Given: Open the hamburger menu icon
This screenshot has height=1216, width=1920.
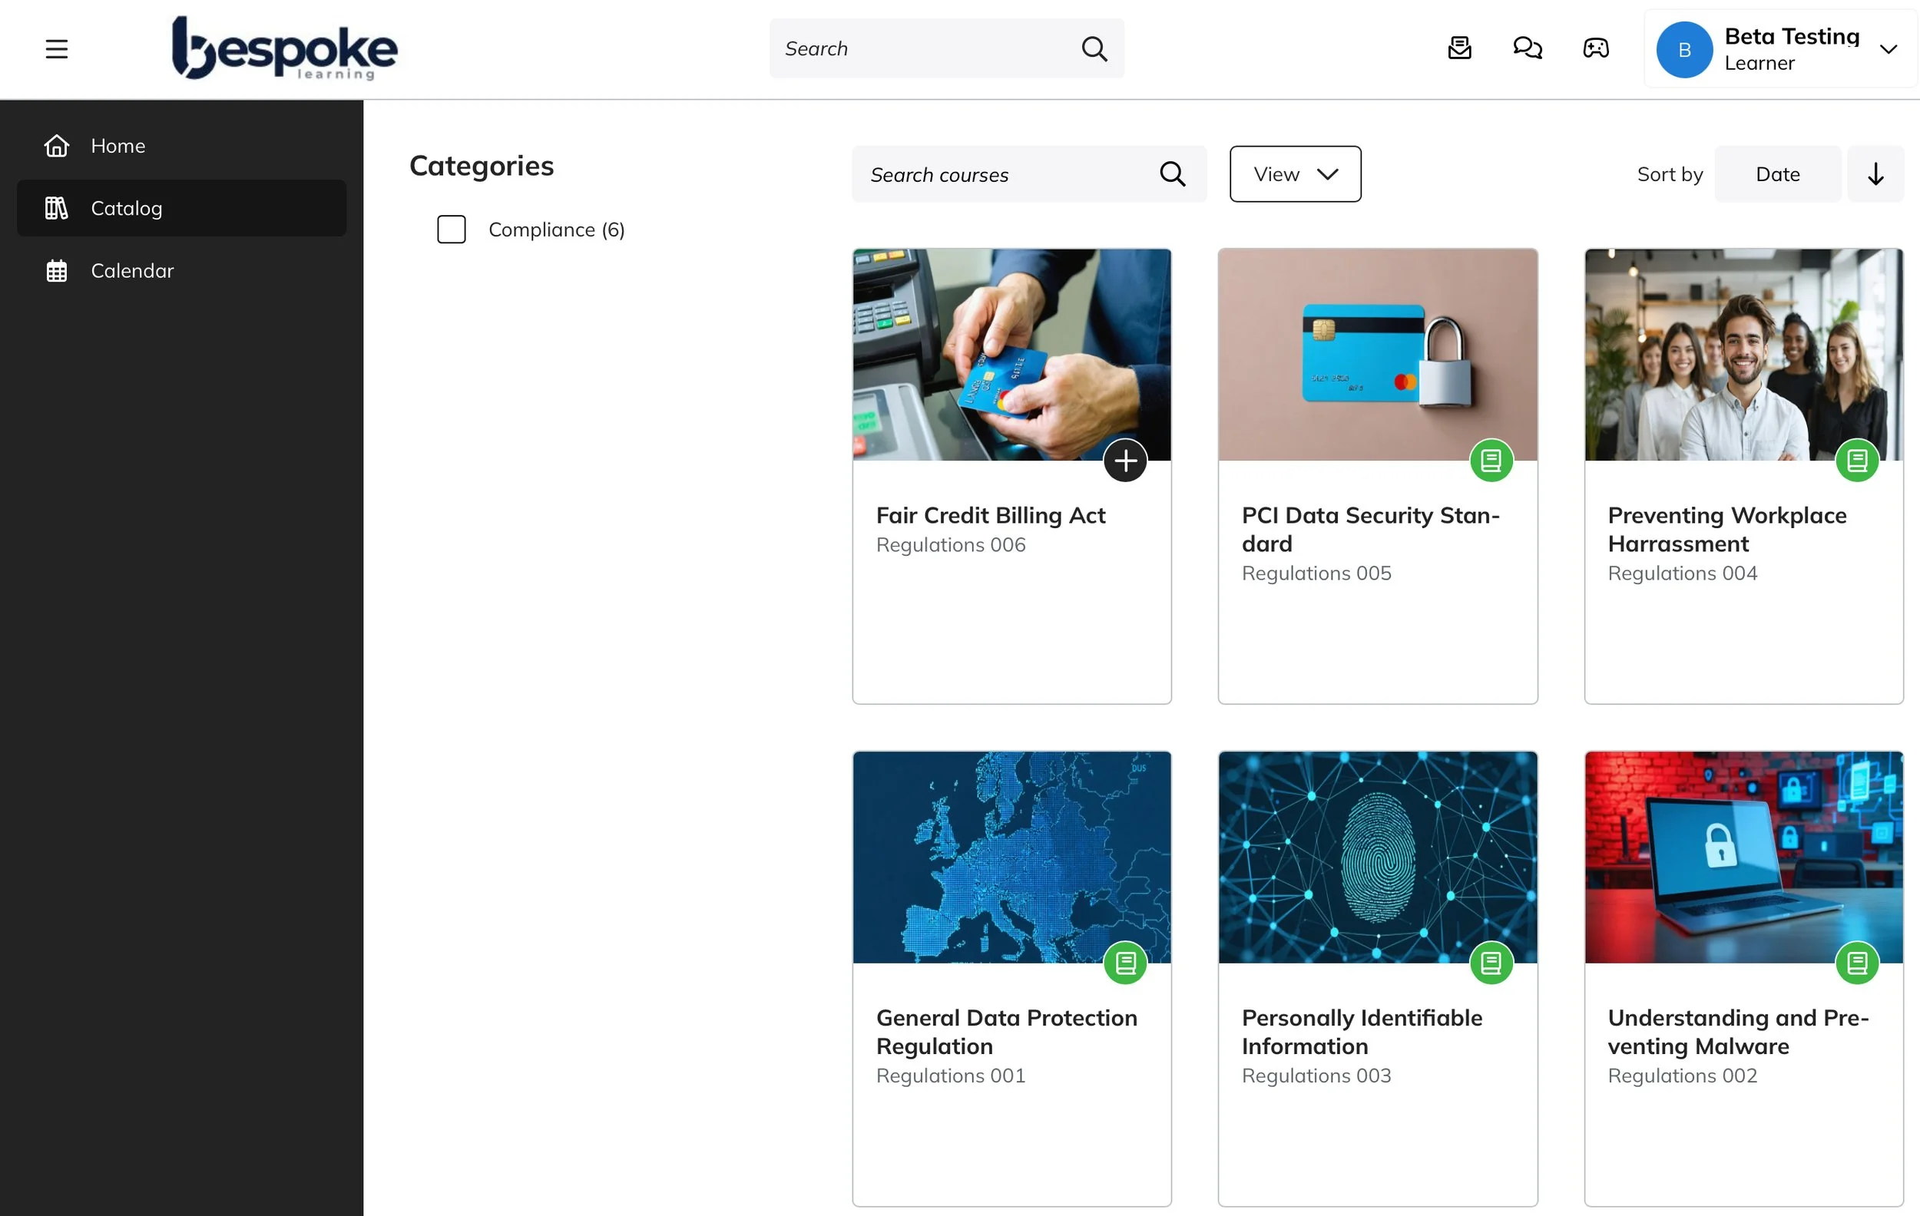Looking at the screenshot, I should (x=57, y=48).
